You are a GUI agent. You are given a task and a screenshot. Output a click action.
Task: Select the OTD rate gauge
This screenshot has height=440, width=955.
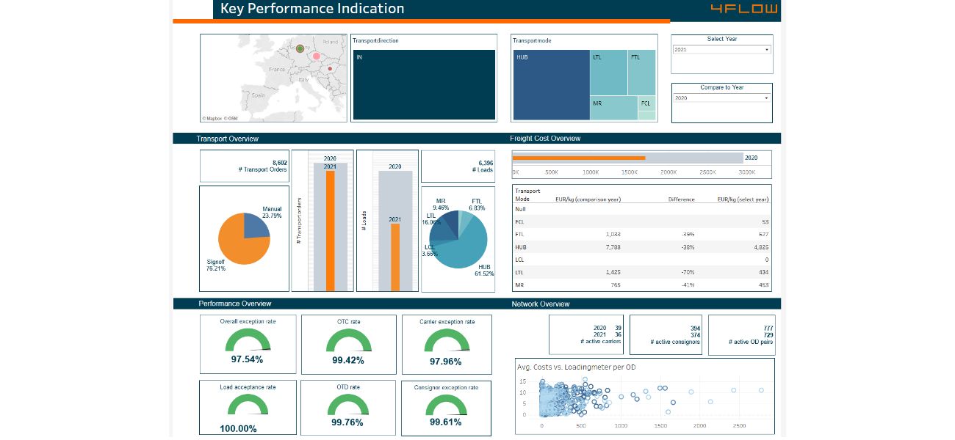(348, 405)
